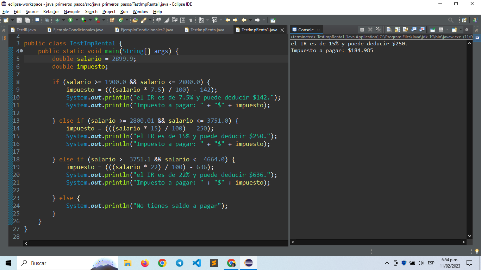Open Visual Studio Code from taskbar
Viewport: 481px width, 270px height.
197,263
